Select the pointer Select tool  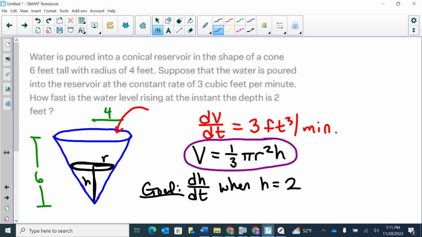coord(157,21)
